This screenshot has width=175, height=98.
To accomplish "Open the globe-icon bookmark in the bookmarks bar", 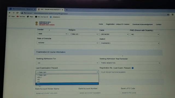I will 51,17.
